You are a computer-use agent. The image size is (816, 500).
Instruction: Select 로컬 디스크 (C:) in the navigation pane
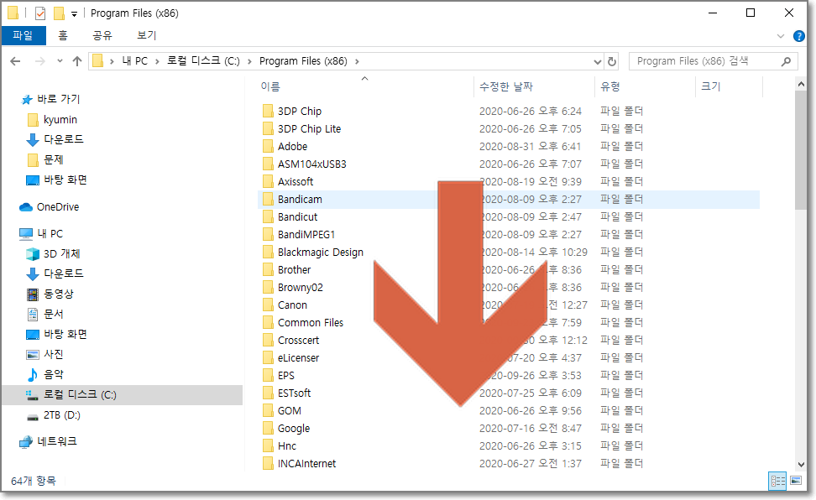click(x=123, y=395)
